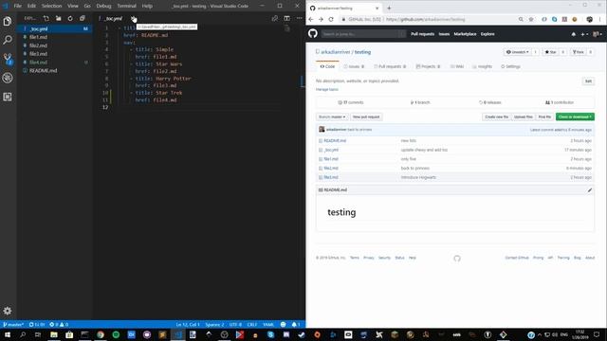The image size is (607, 341).
Task: Switch to the Settings tab on GitHub
Action: click(x=510, y=66)
